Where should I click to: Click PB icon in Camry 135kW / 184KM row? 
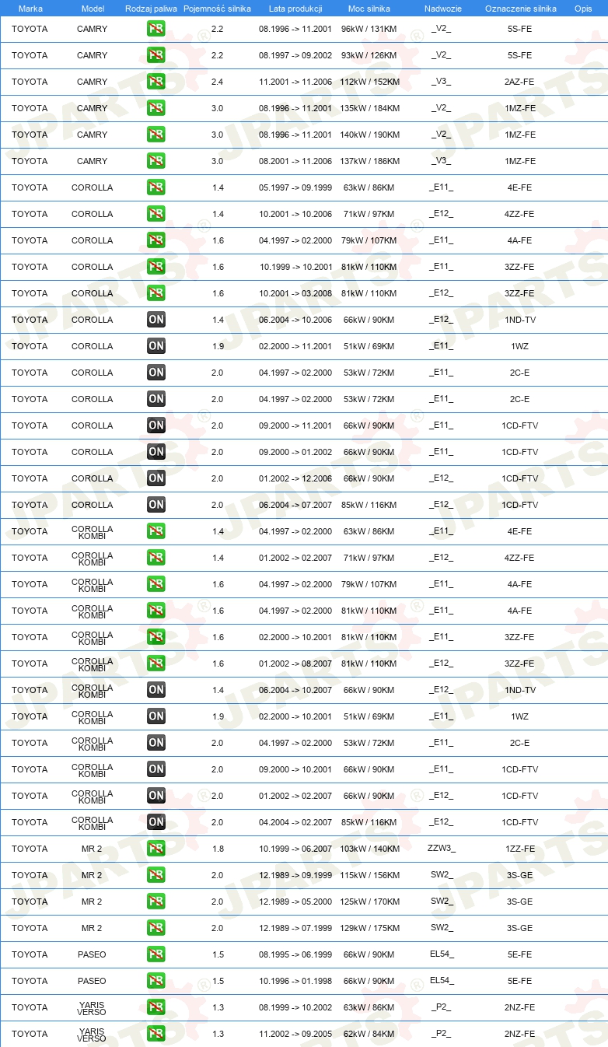tap(155, 108)
